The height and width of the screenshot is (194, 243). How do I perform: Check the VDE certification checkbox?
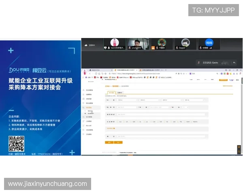coord(131,122)
